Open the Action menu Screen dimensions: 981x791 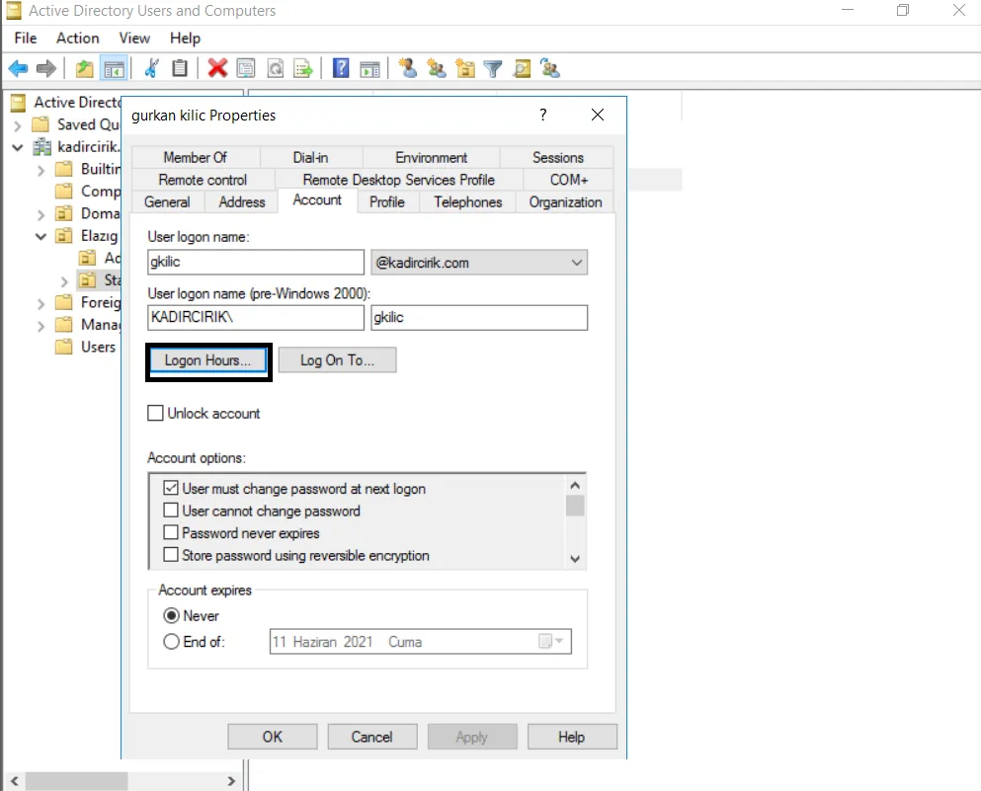[x=78, y=39]
